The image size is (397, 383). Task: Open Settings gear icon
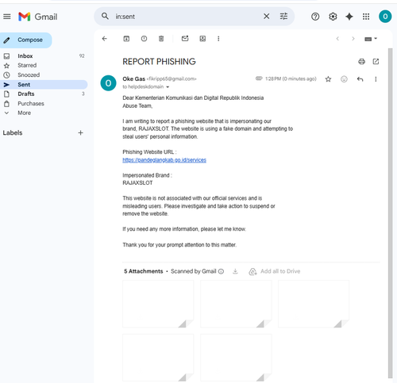(x=333, y=17)
